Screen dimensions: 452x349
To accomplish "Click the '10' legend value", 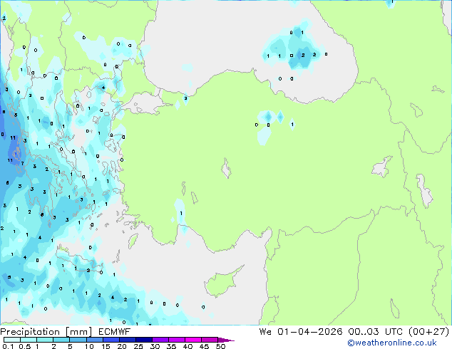I will (89, 346).
